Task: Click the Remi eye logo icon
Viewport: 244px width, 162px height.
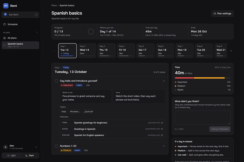Action: [x=6, y=6]
